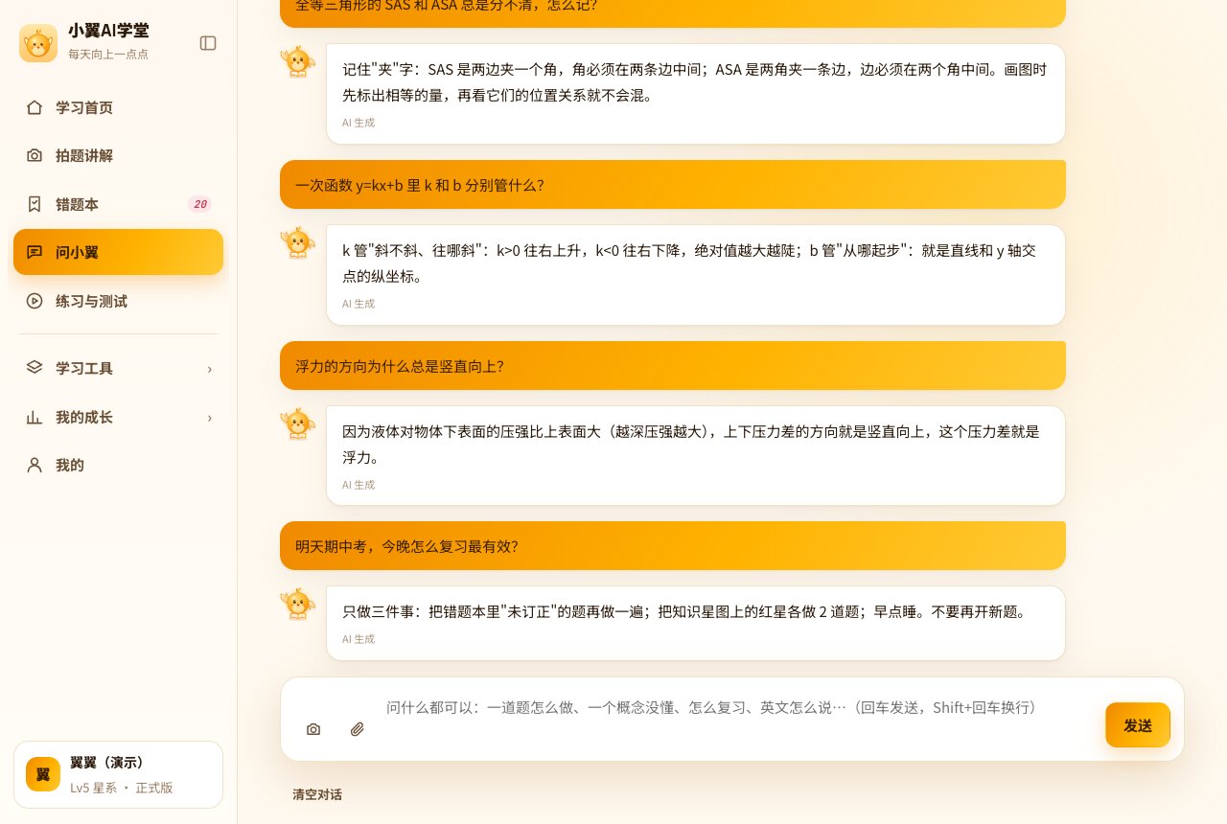The height and width of the screenshot is (824, 1227).
Task: Open the 翼翼（演示）profile card
Action: pyautogui.click(x=118, y=774)
